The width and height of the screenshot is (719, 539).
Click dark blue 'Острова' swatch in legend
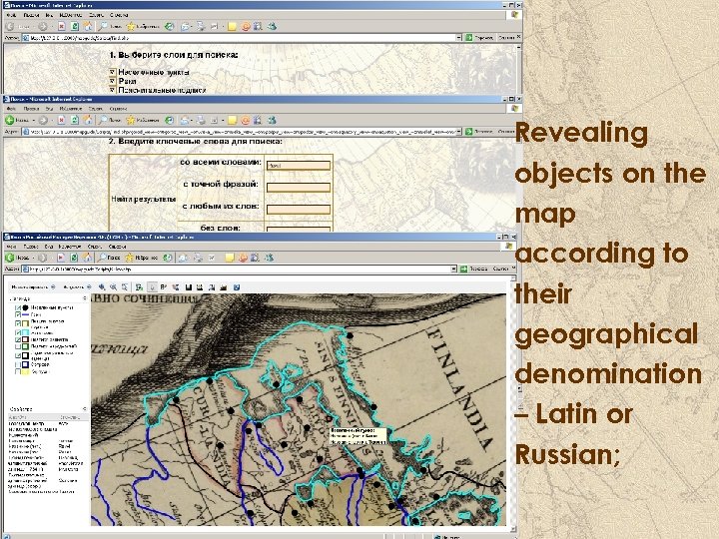click(x=26, y=365)
